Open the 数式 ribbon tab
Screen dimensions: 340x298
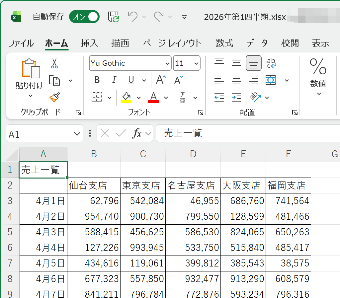[x=224, y=43]
